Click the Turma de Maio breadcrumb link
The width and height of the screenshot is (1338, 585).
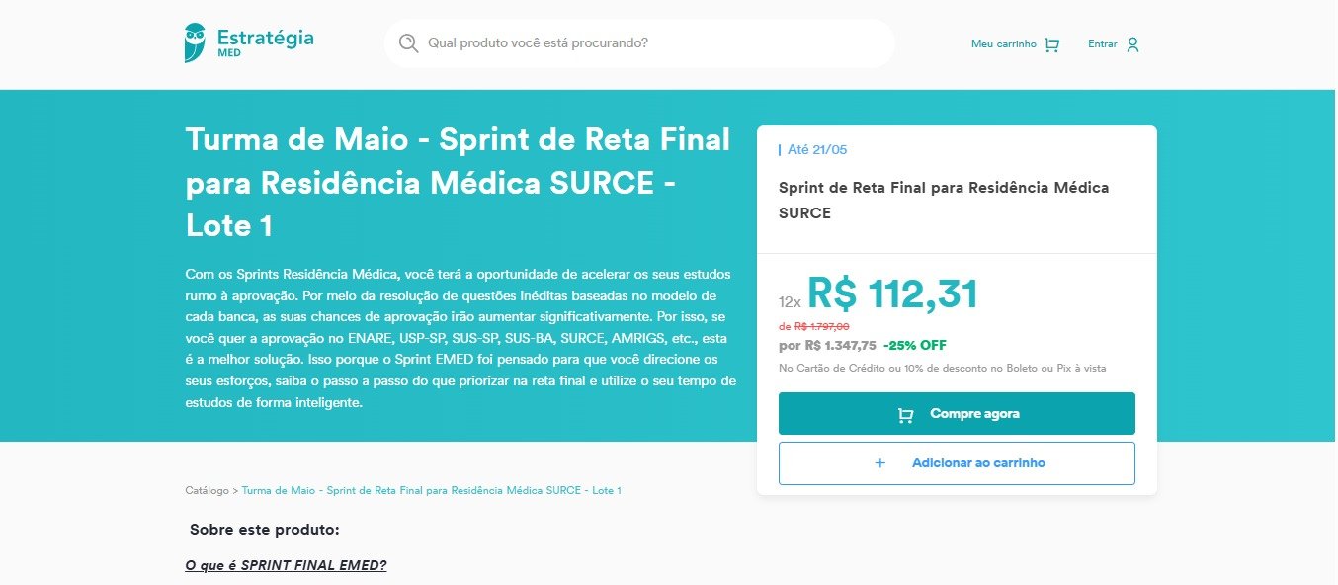(431, 490)
